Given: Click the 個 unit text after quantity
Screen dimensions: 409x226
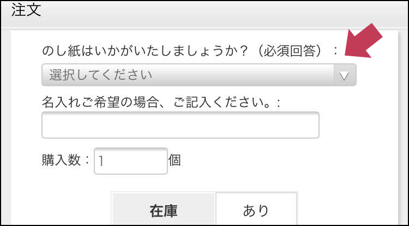Looking at the screenshot, I should [175, 160].
